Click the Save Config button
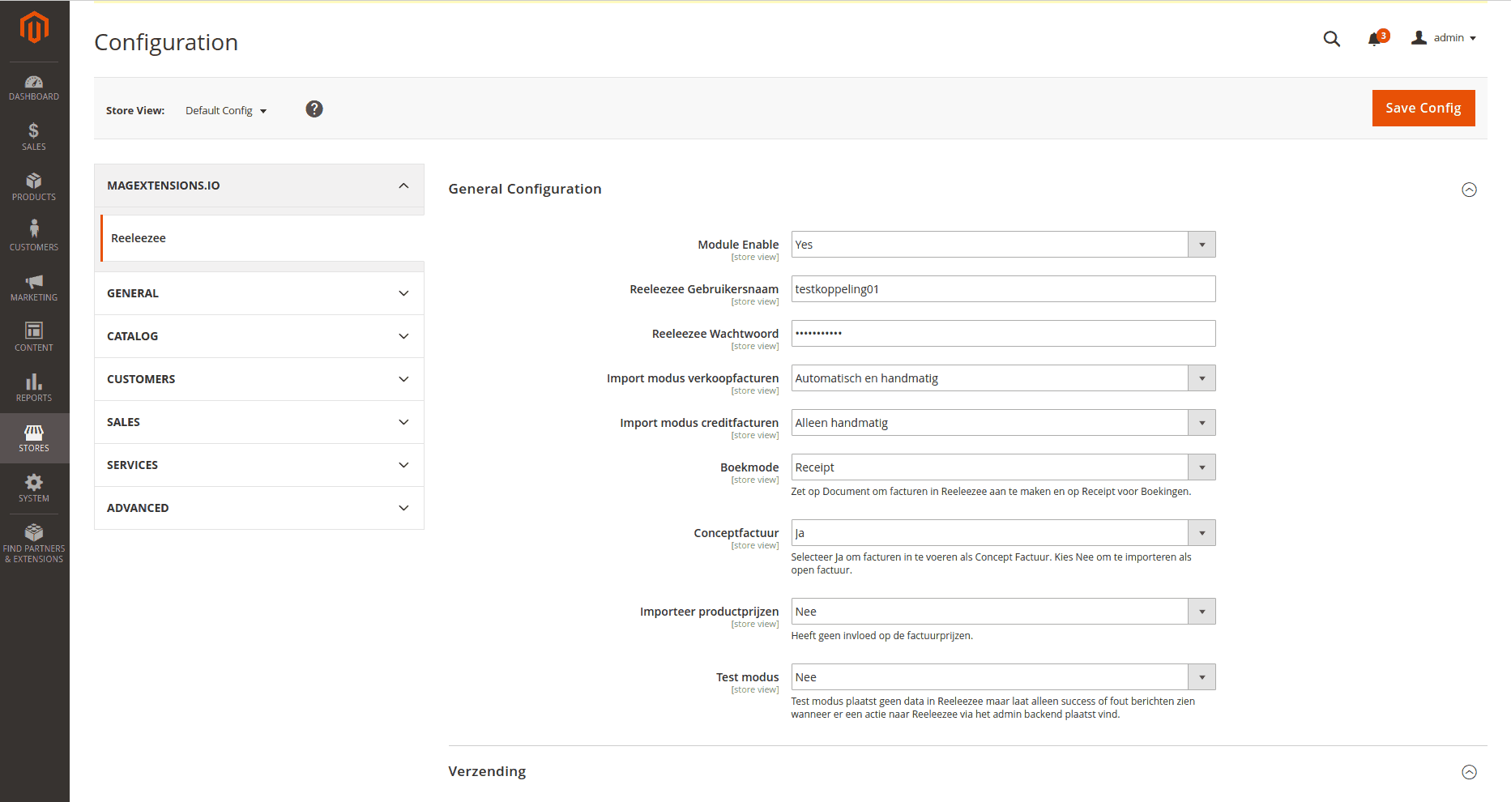 (x=1423, y=109)
